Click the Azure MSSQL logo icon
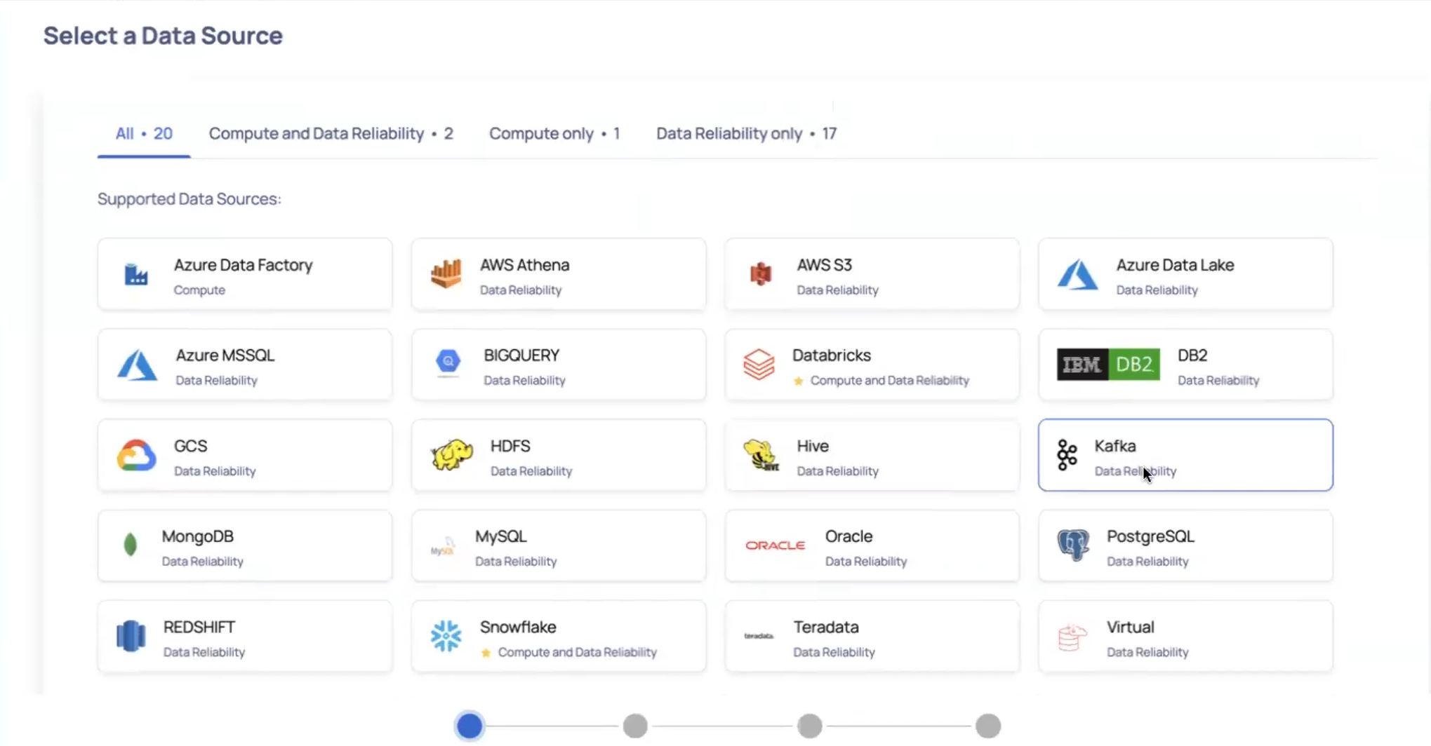1431x746 pixels. tap(137, 365)
